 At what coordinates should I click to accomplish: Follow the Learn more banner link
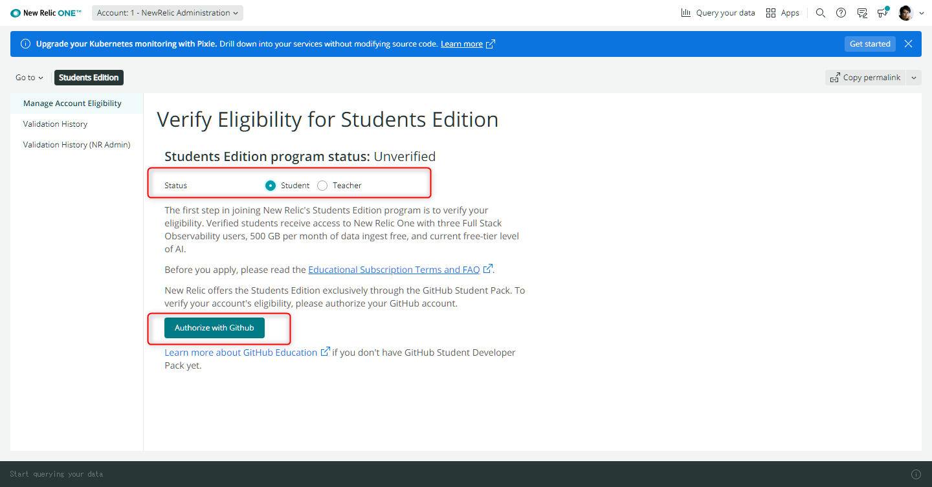pyautogui.click(x=461, y=44)
